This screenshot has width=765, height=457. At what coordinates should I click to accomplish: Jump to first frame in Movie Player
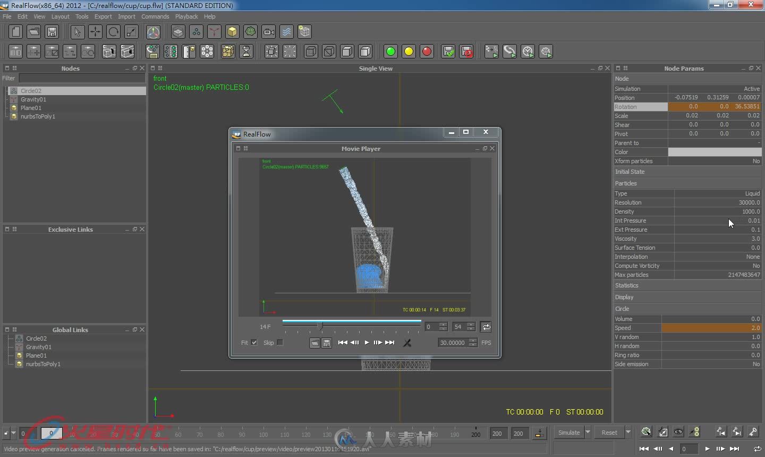coord(343,343)
